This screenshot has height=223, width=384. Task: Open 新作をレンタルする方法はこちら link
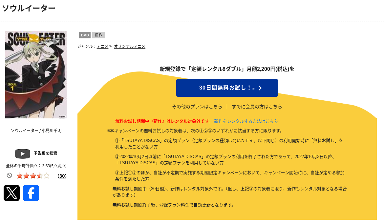pyautogui.click(x=246, y=121)
